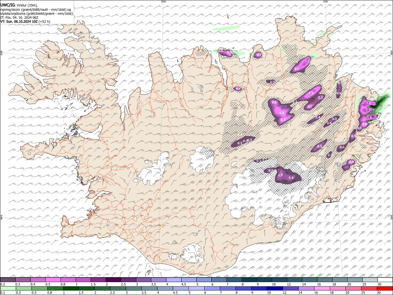The height and width of the screenshot is (295, 393).
Task: Choose the deep blue 10 swatch in lower legend
Action: (x=275, y=289)
